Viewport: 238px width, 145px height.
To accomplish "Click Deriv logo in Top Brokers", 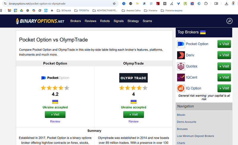I will [181, 55].
